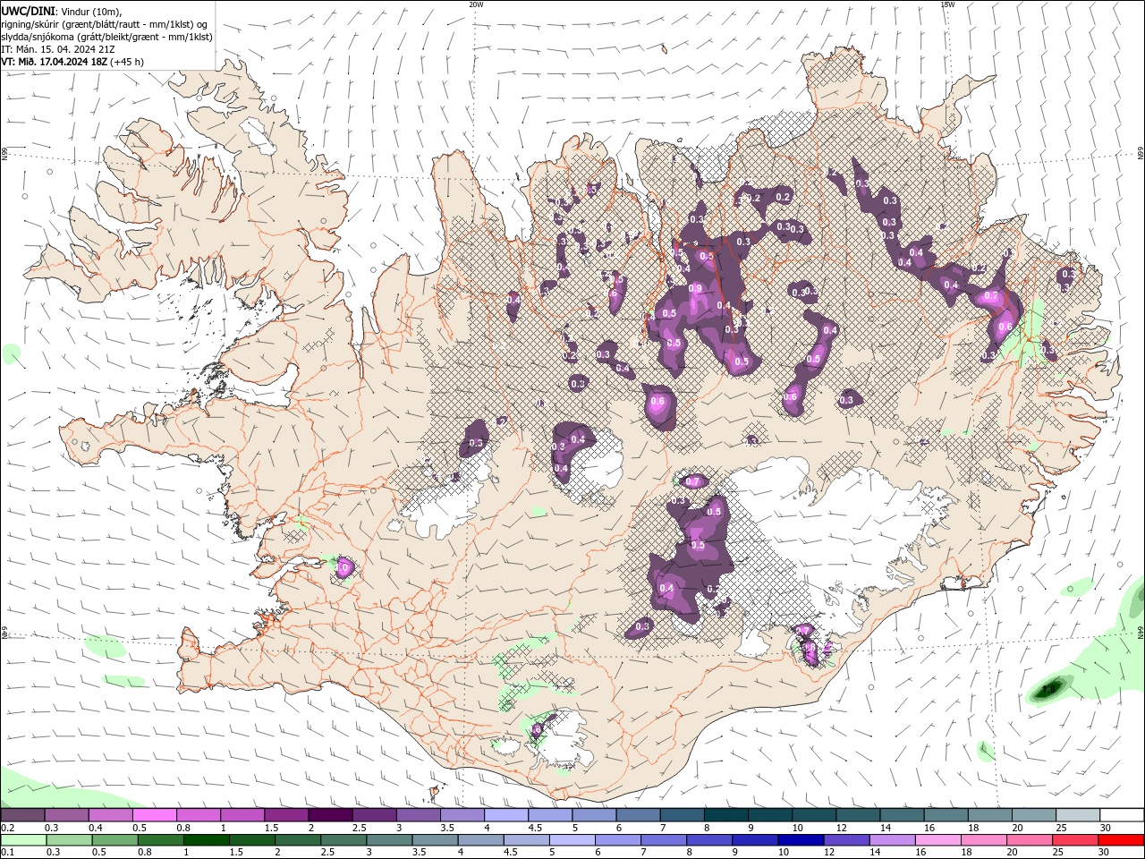Click the valid time line 'VT: Mið. 17.04.2024 18Z'
Viewport: 1145px width, 859px height.
[x=53, y=62]
